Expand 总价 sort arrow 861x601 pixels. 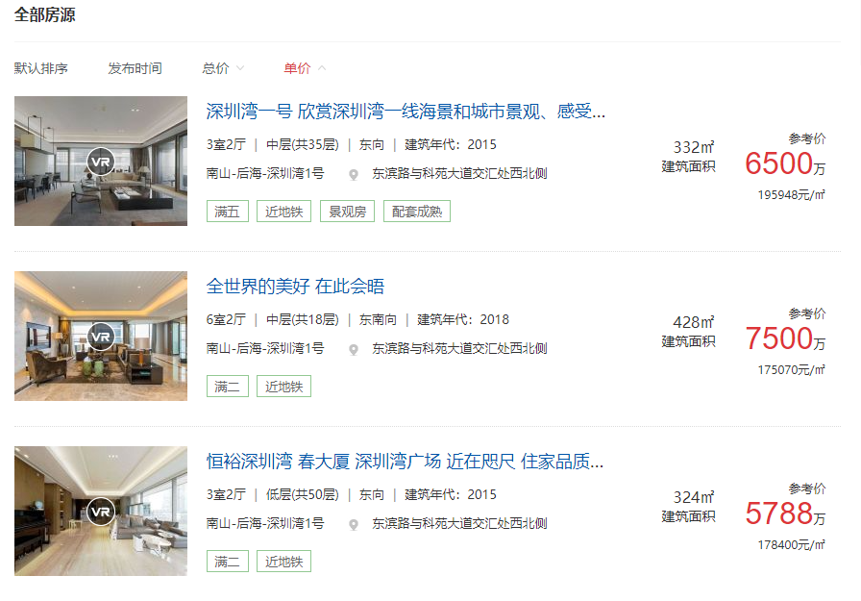pos(240,68)
